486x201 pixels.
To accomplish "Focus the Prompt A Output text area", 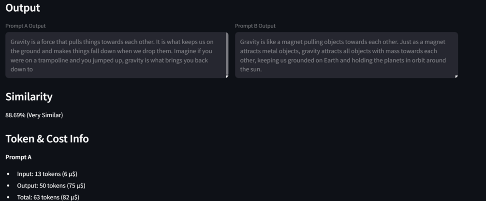I will coord(117,55).
